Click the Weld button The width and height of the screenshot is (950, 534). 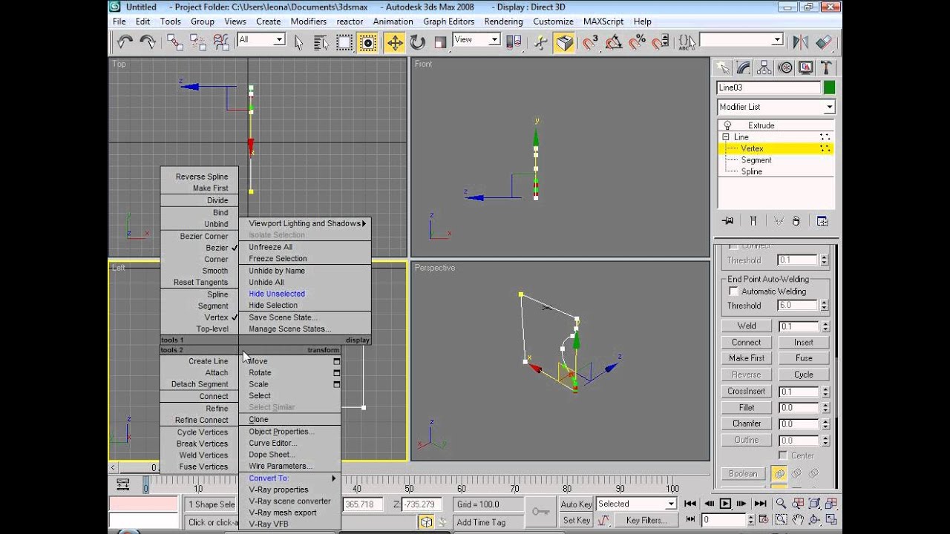point(747,326)
